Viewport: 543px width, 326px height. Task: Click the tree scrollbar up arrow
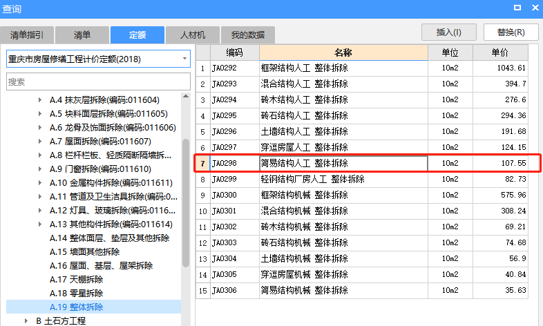pyautogui.click(x=186, y=96)
